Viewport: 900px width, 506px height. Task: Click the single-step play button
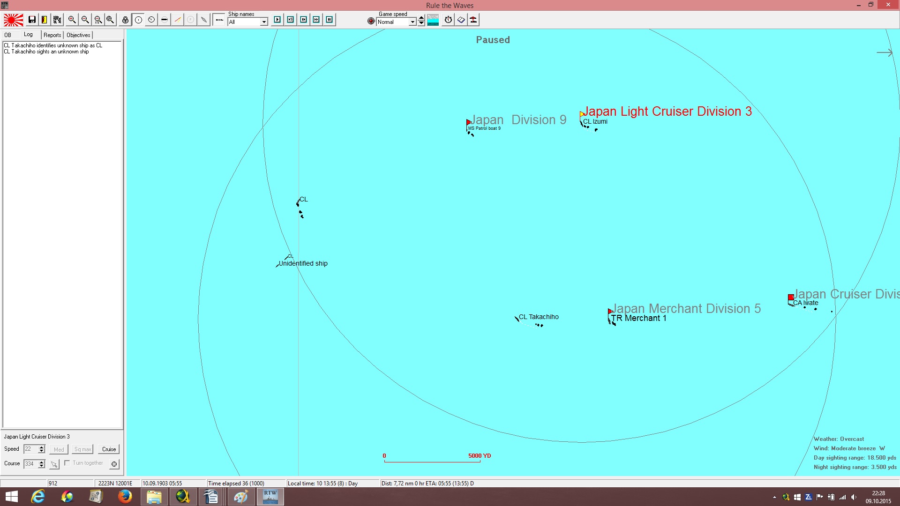[277, 20]
